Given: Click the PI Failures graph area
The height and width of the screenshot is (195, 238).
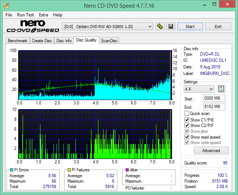Looking at the screenshot, I should click(x=95, y=134).
